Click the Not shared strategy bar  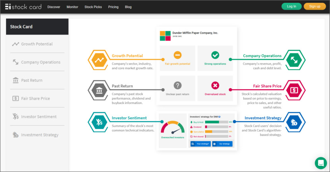217,137
